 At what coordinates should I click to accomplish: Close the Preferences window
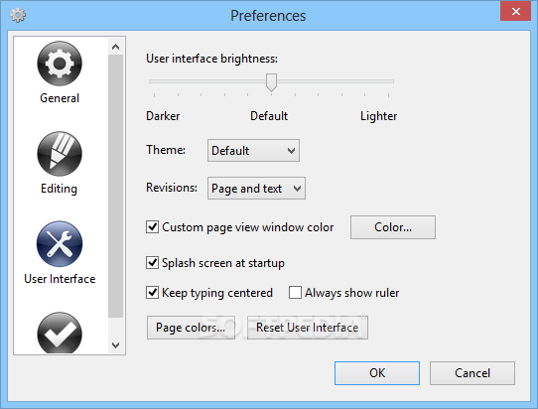click(516, 11)
